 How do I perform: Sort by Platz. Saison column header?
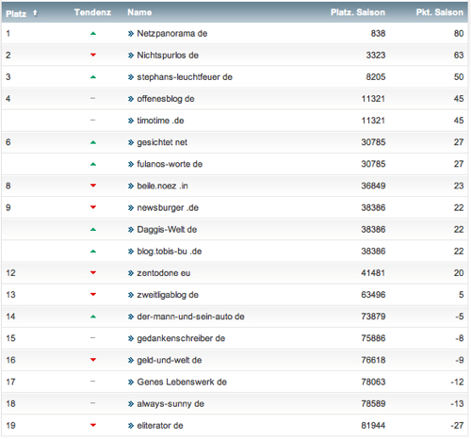(358, 12)
